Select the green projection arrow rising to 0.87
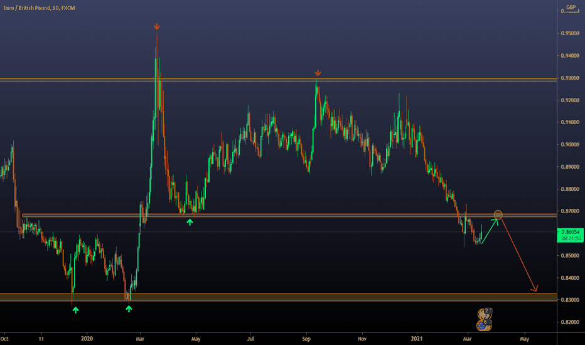The width and height of the screenshot is (585, 345). coord(490,231)
